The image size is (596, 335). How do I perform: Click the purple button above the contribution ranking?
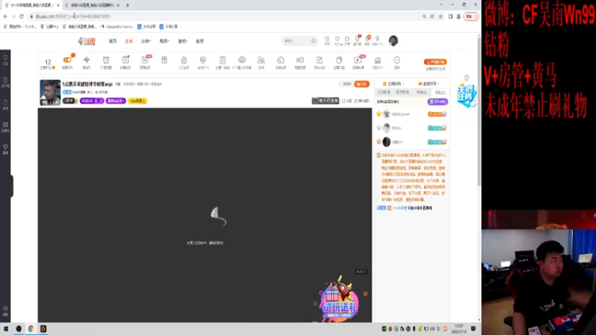437,102
